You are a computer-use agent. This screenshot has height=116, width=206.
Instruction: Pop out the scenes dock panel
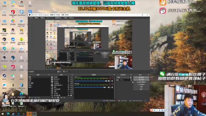(49, 75)
